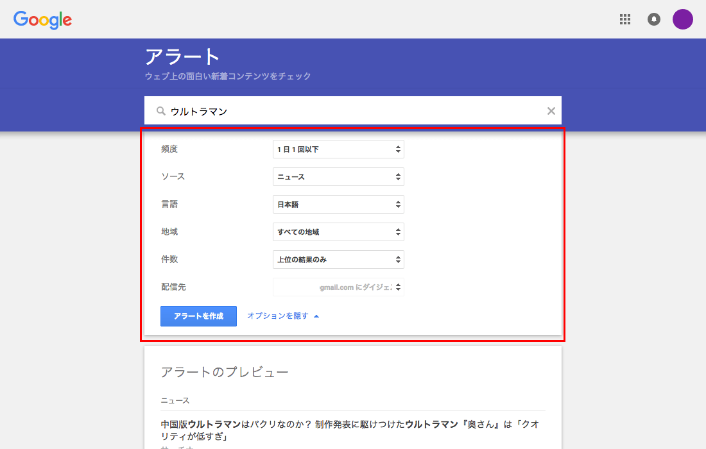Click the ソース label

click(x=173, y=176)
